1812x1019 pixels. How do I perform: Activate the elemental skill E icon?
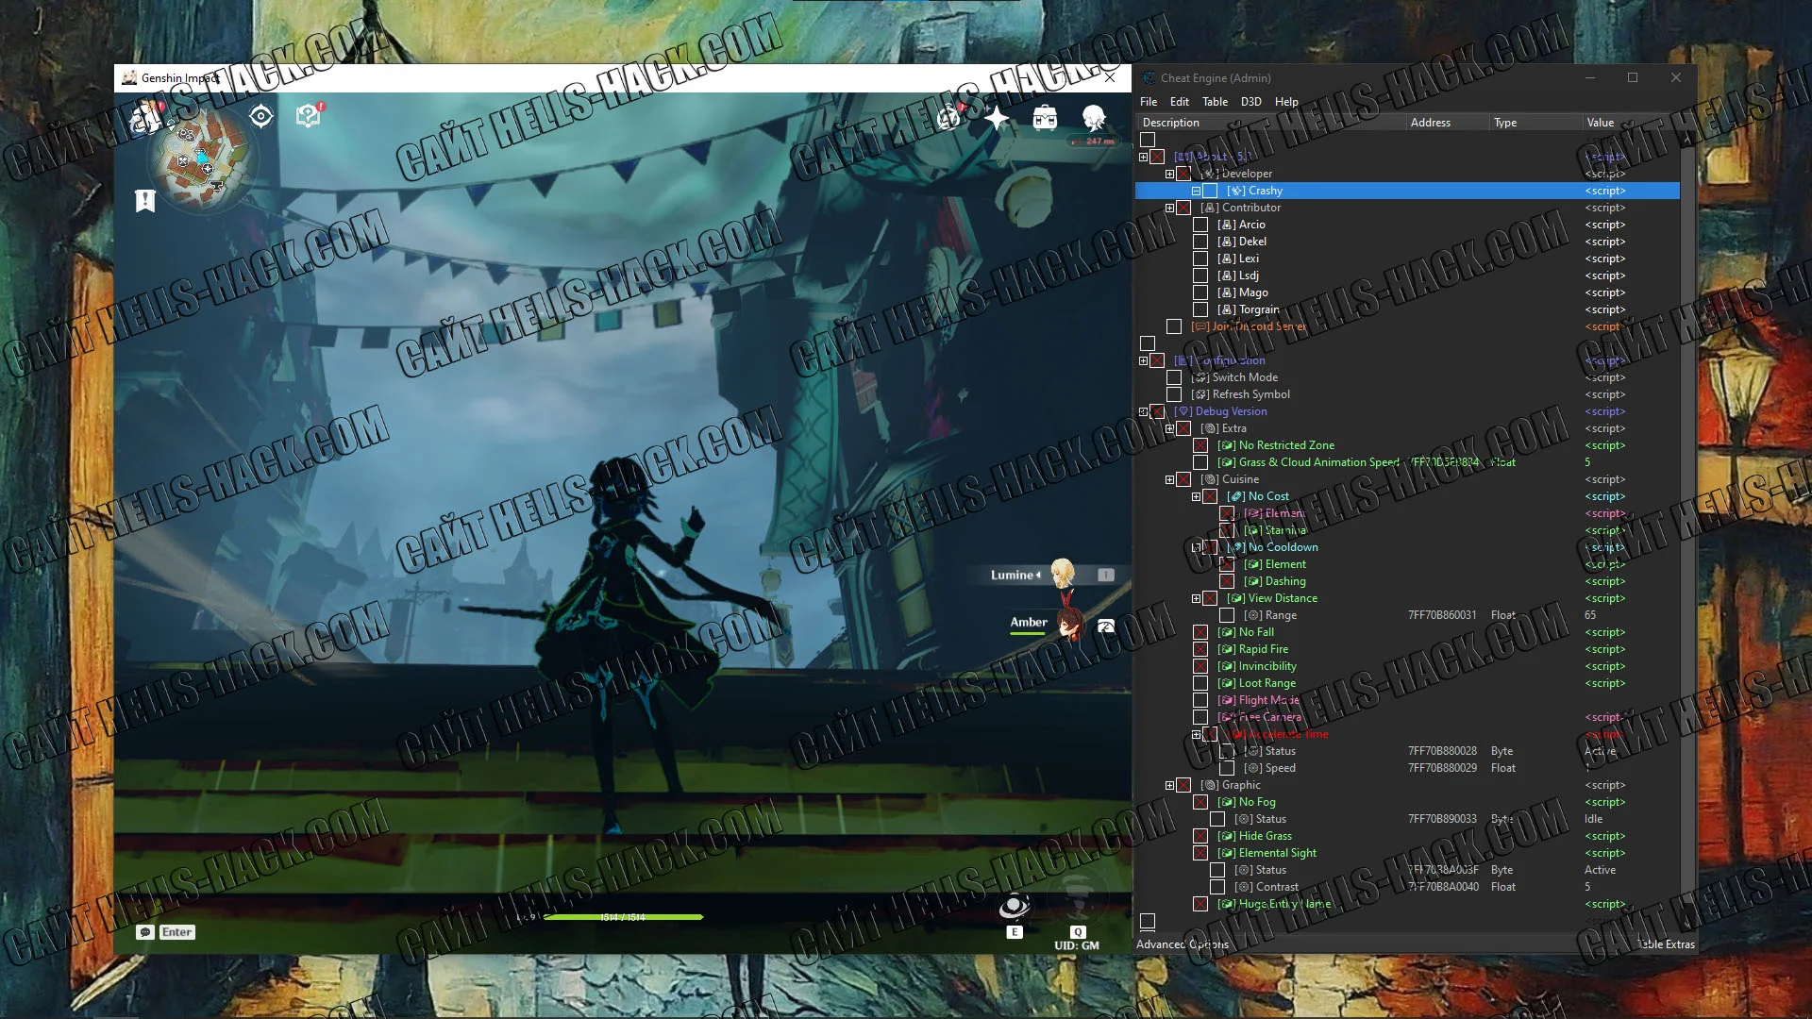pyautogui.click(x=1015, y=907)
